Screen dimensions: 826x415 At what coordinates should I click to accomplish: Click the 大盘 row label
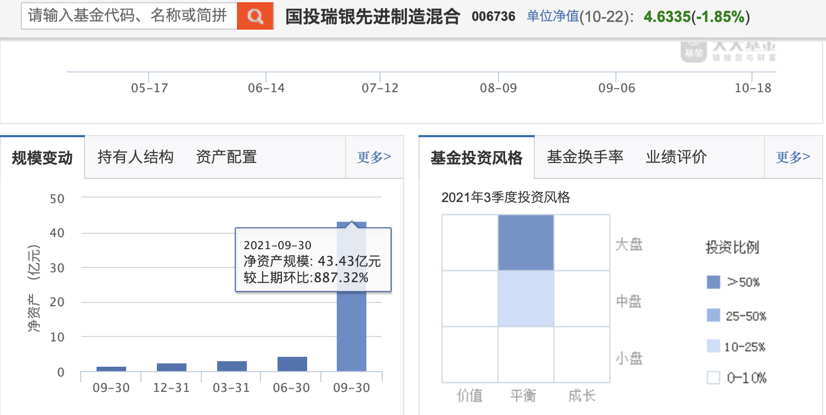tap(629, 244)
